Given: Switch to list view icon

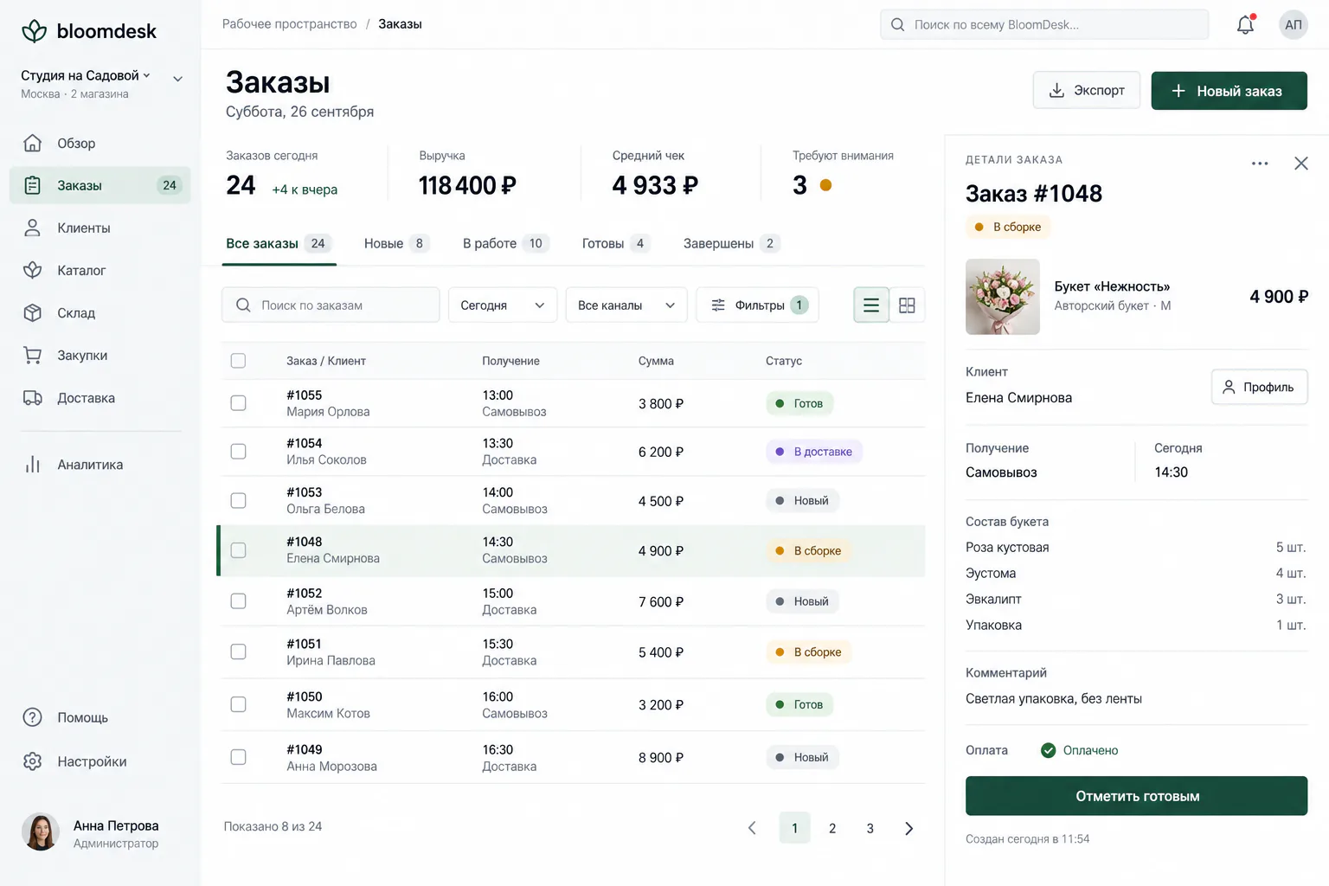Looking at the screenshot, I should coord(871,305).
